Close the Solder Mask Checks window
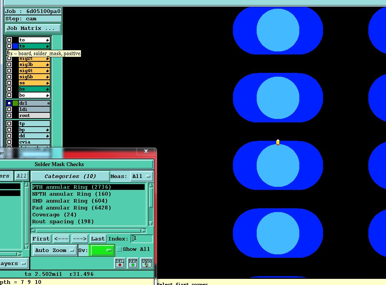This screenshot has height=285, width=386. coord(146,151)
